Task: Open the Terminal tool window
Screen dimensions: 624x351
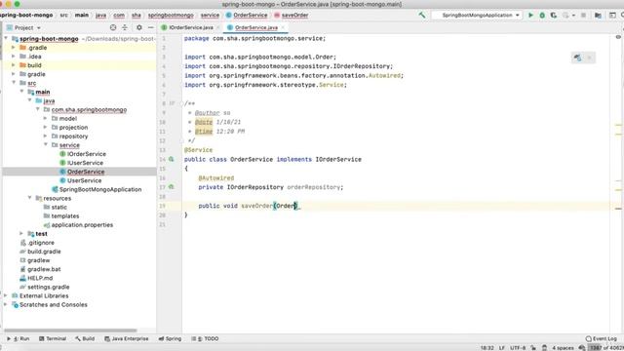Action: click(53, 338)
